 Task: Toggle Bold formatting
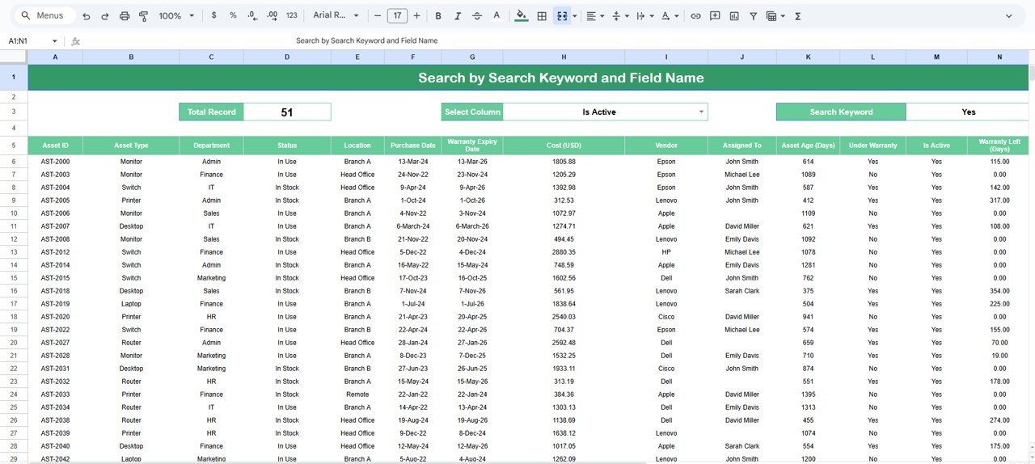click(x=438, y=16)
